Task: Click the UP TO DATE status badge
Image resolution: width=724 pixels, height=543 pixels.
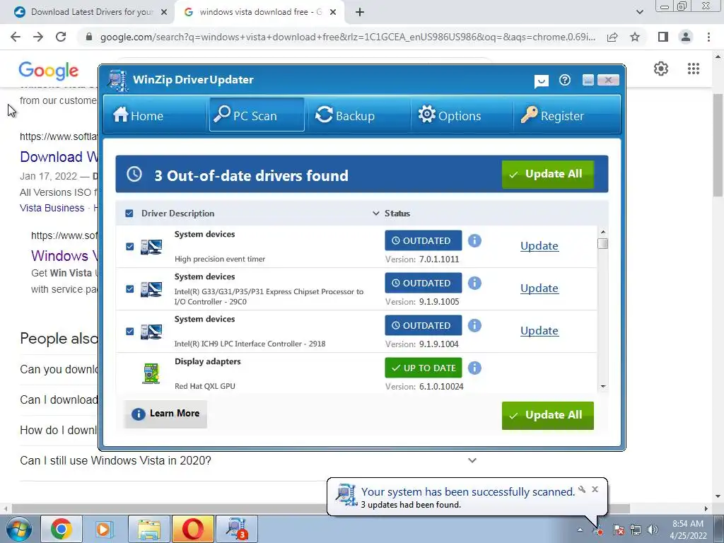Action: click(424, 368)
